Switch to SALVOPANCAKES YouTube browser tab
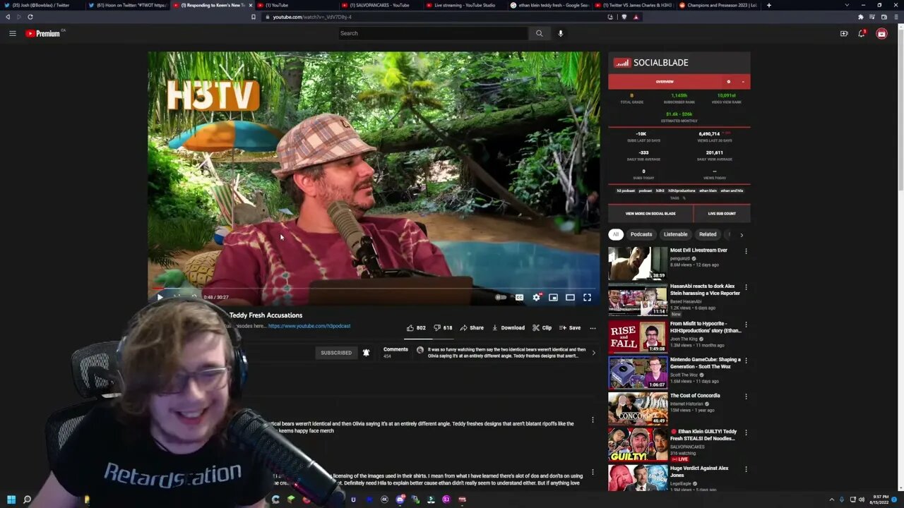Viewport: 904px width, 508px height. pyautogui.click(x=380, y=5)
